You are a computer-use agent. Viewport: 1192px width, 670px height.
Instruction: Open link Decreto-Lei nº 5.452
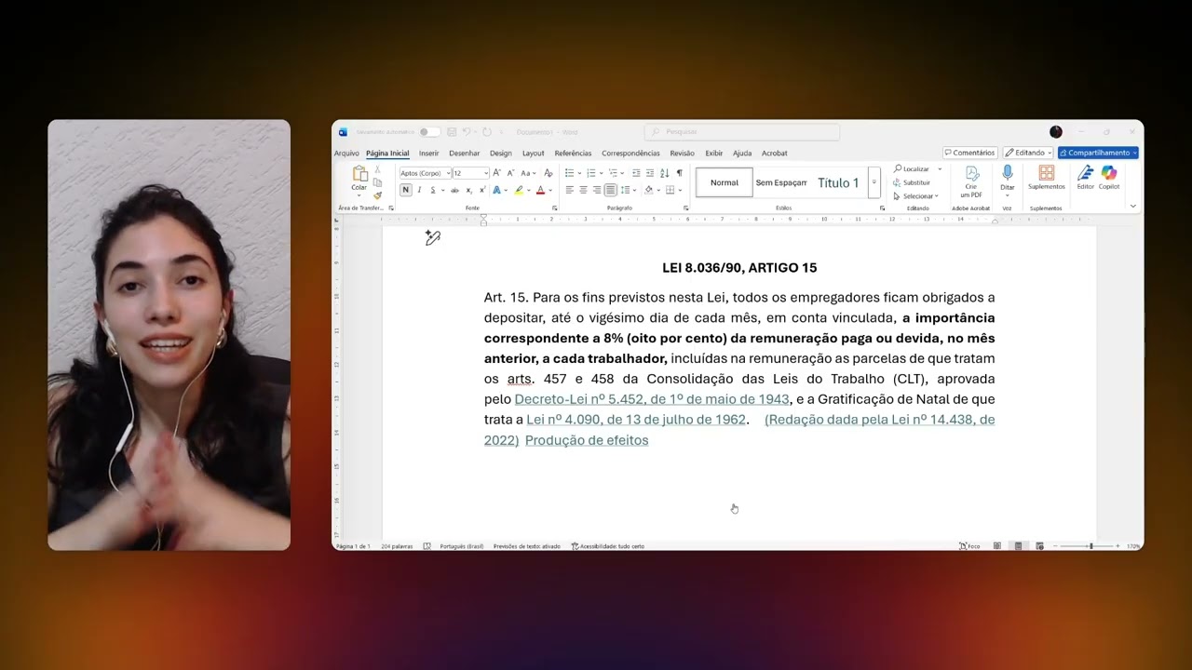(x=652, y=399)
